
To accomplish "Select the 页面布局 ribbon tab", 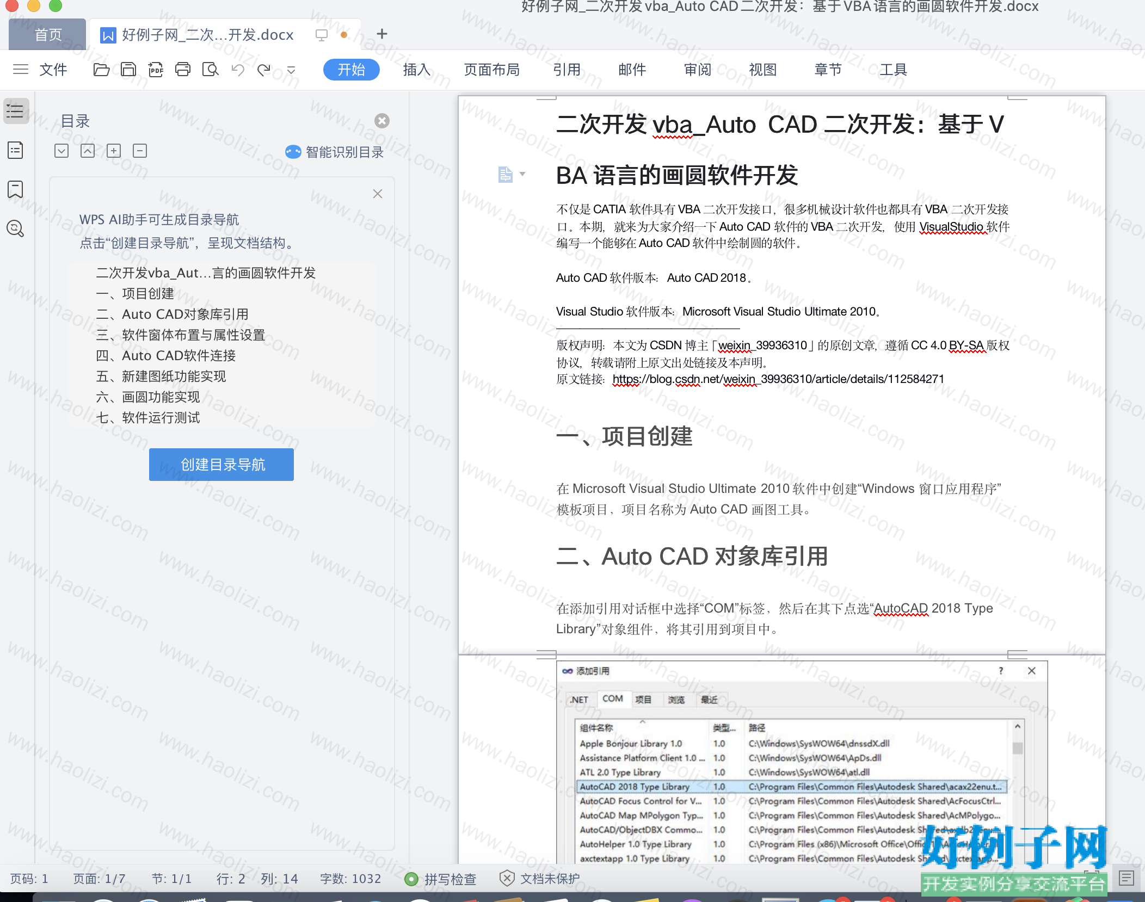I will tap(492, 70).
